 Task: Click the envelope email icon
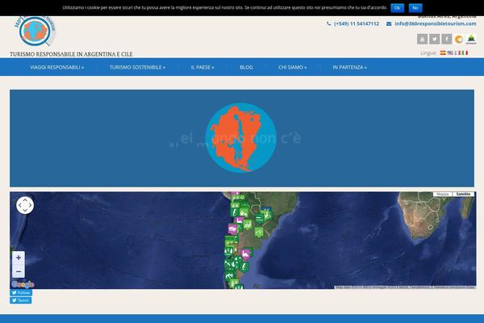[389, 23]
